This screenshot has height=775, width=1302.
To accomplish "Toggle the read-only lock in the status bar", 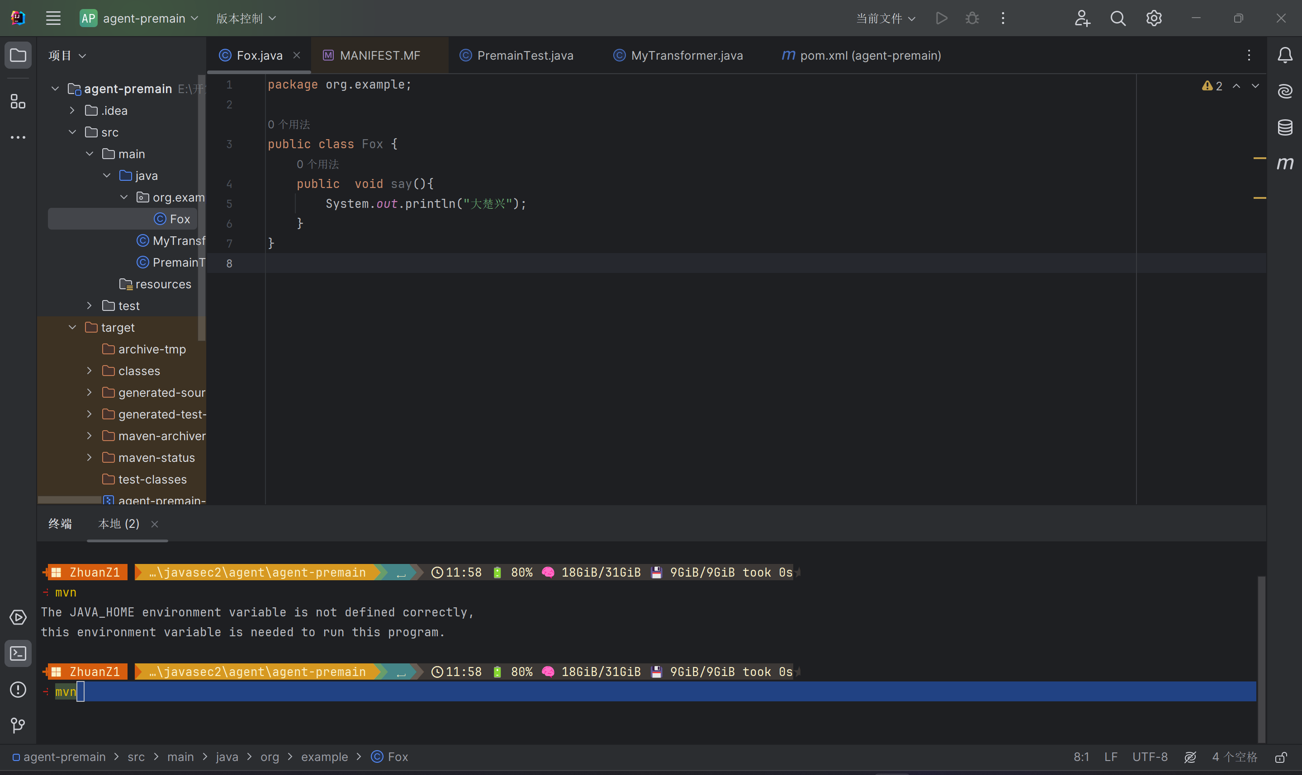I will point(1281,757).
